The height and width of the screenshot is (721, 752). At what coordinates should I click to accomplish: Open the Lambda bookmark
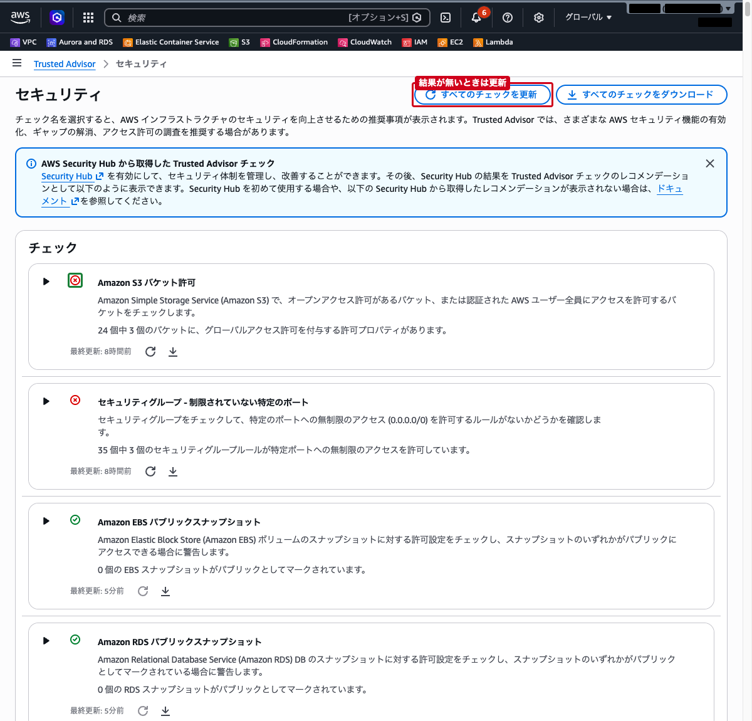(493, 43)
